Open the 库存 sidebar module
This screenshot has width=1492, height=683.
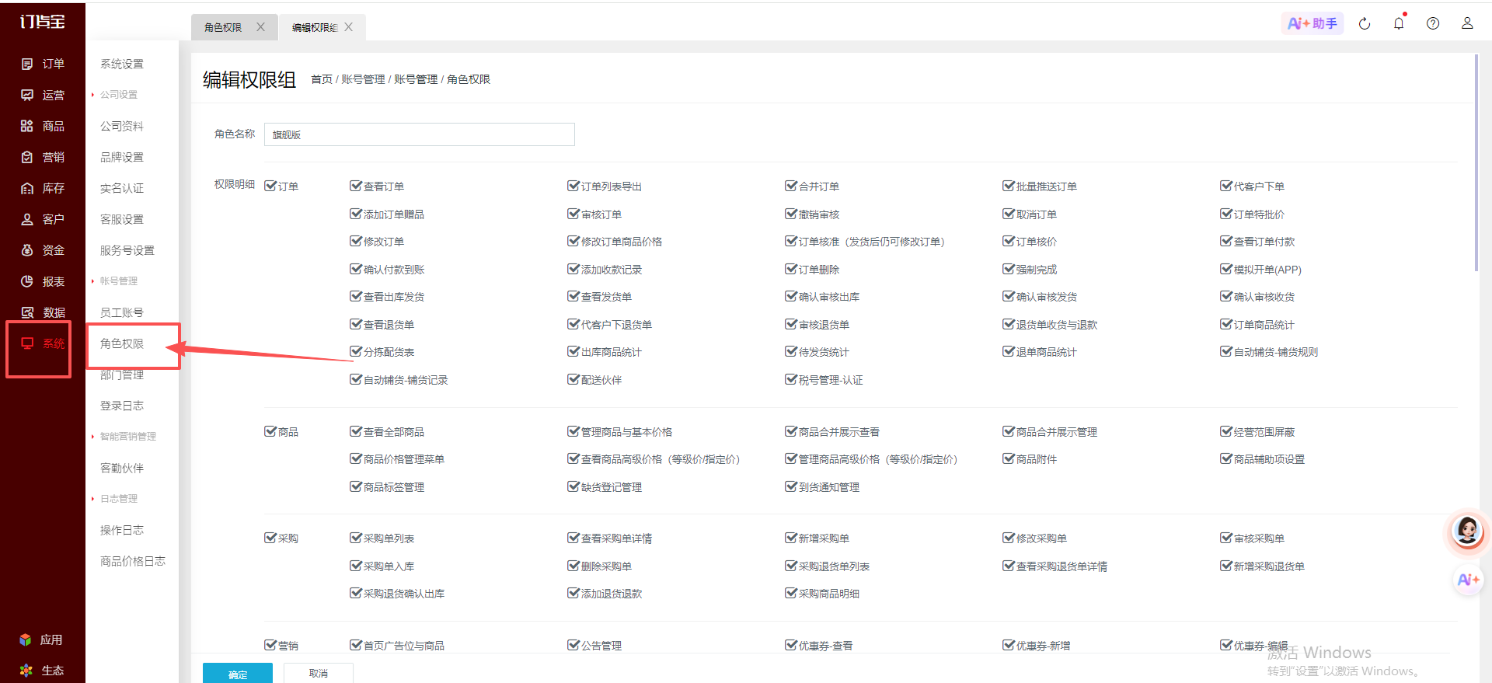[43, 188]
